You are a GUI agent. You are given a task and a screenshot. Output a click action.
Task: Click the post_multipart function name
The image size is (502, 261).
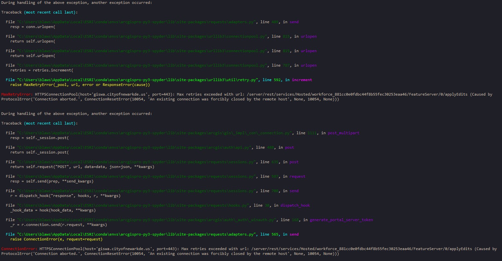click(343, 133)
